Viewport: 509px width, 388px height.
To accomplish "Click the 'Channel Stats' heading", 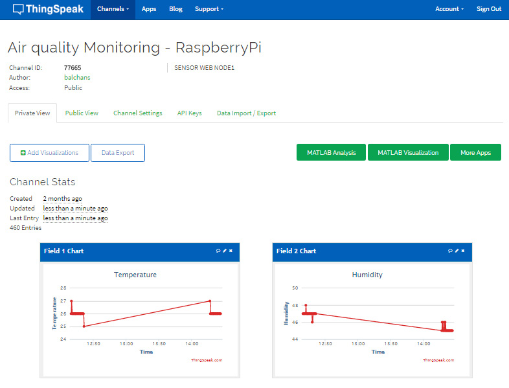I will pos(43,182).
